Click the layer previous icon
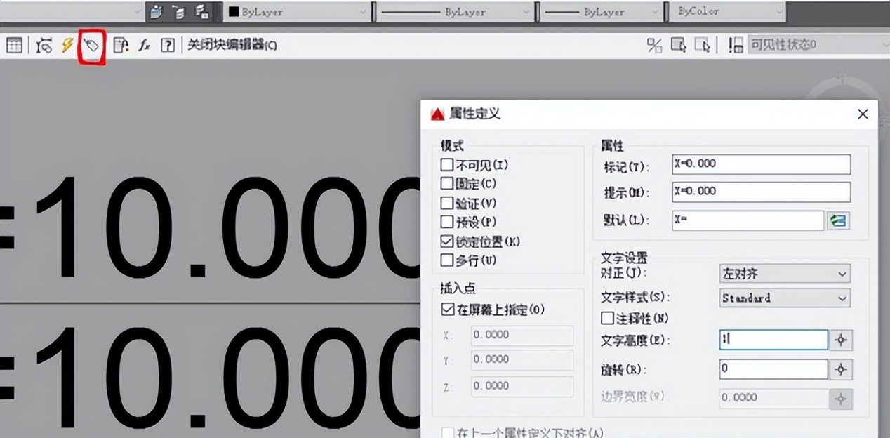Image resolution: width=890 pixels, height=438 pixels. (178, 11)
